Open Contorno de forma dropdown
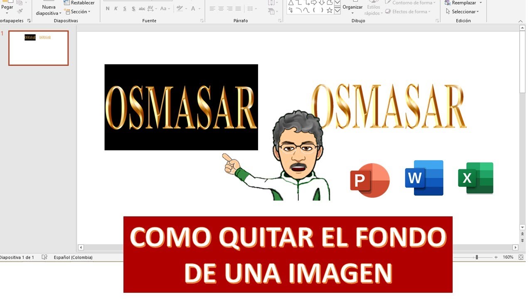The image size is (532, 299). [410, 3]
